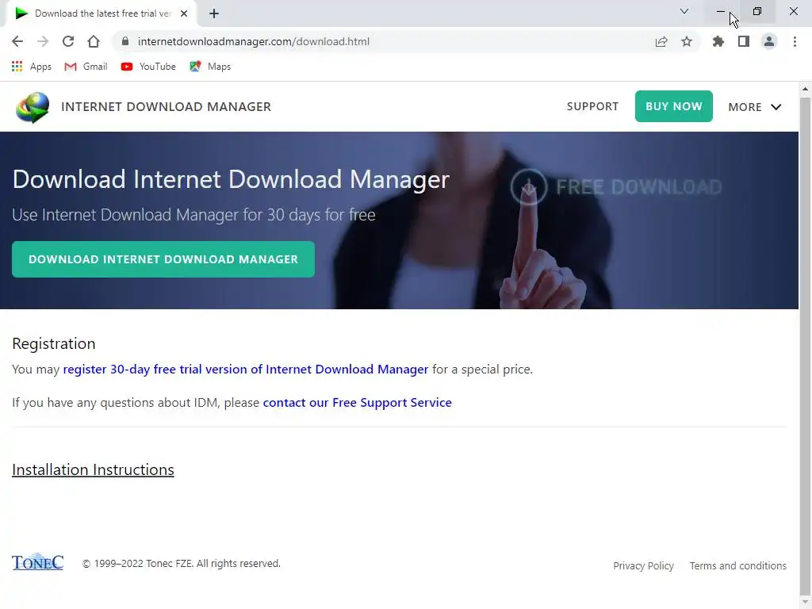Viewport: 812px width, 609px height.
Task: Restore down the browser window
Action: (x=757, y=11)
